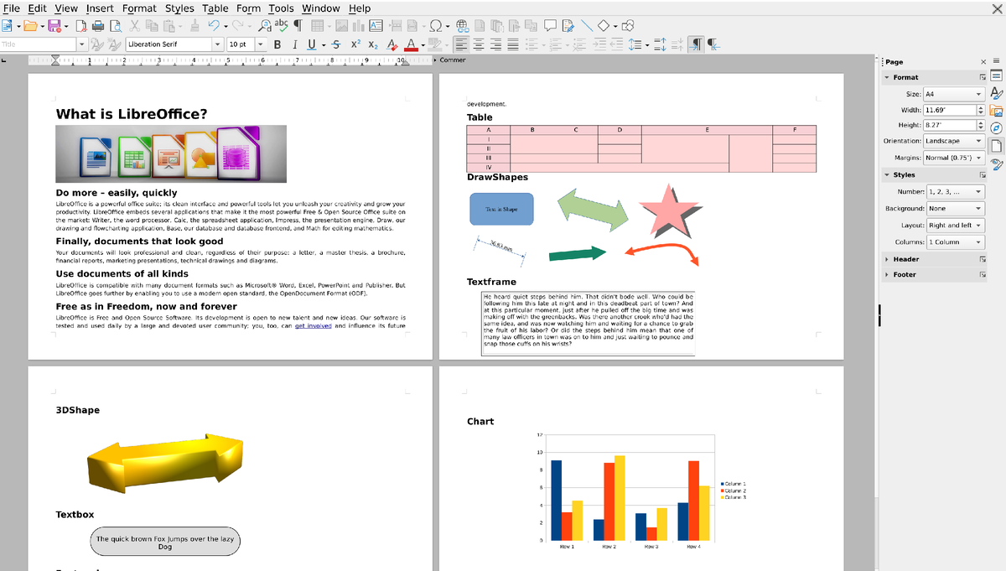This screenshot has height=571, width=1006.
Task: Select the Insert Line tool
Action: (587, 25)
